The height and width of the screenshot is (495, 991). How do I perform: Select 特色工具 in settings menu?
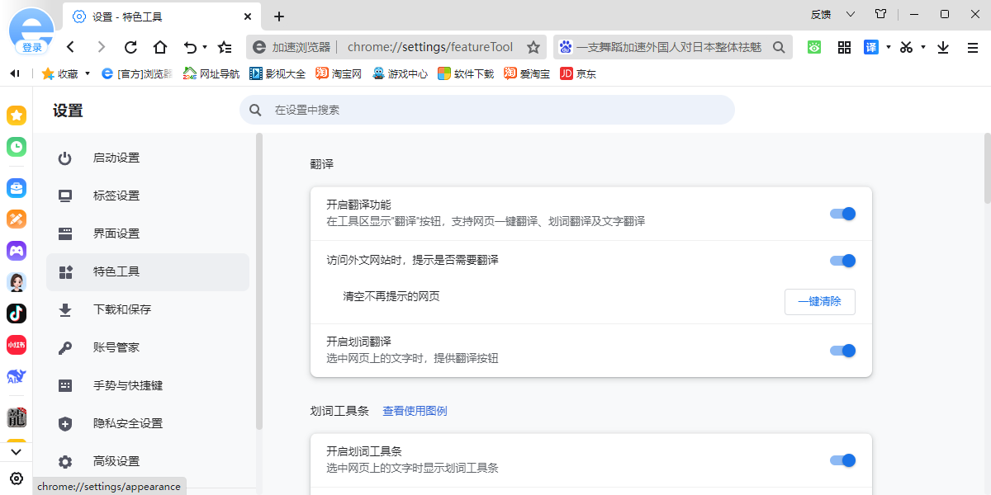tap(148, 272)
